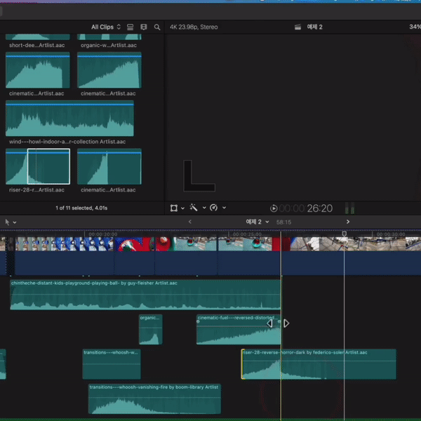Expand the Transform tool options chevron
This screenshot has height=421, width=421.
tap(183, 208)
